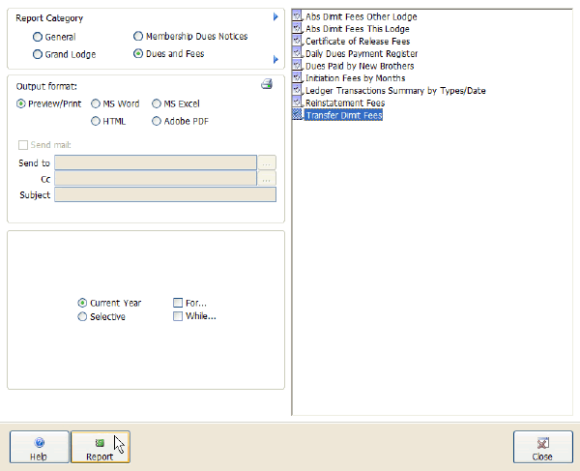Click the report icon beside Dues Paid by New Brothers

click(298, 66)
